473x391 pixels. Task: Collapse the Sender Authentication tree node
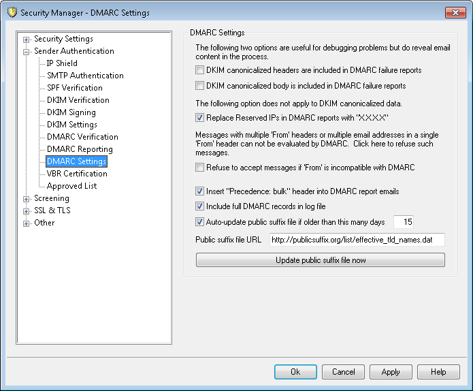[27, 51]
